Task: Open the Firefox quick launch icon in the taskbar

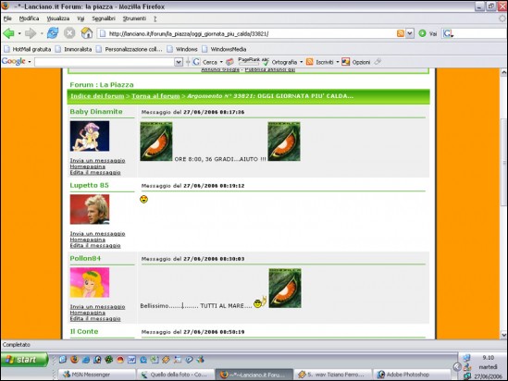Action: coord(75,360)
